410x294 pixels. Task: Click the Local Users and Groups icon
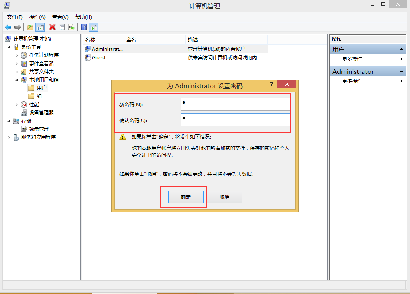(x=24, y=80)
